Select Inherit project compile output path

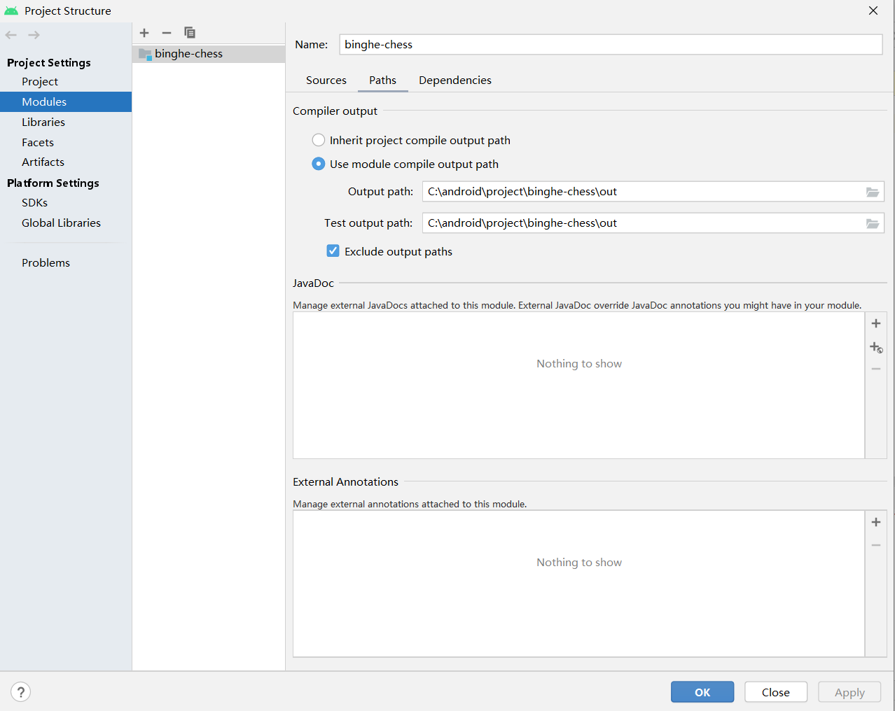coord(319,140)
